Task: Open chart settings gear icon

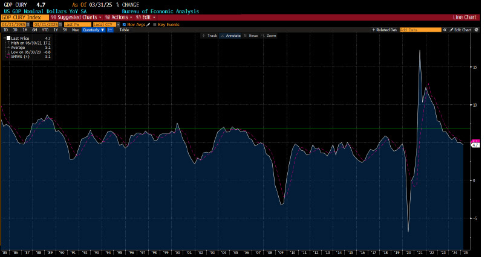Action: tap(477, 30)
